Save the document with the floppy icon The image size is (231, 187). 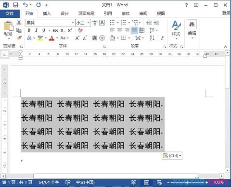(x=15, y=5)
